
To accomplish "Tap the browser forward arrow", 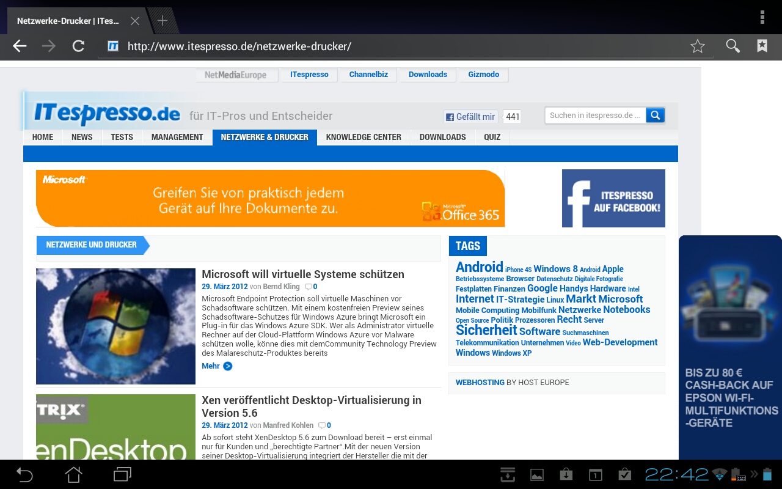I will [x=49, y=46].
